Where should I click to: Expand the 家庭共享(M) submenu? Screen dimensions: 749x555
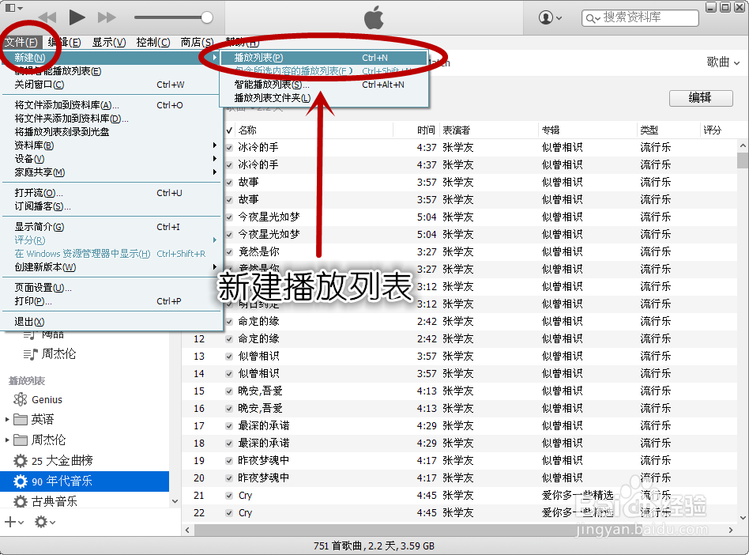tap(111, 172)
